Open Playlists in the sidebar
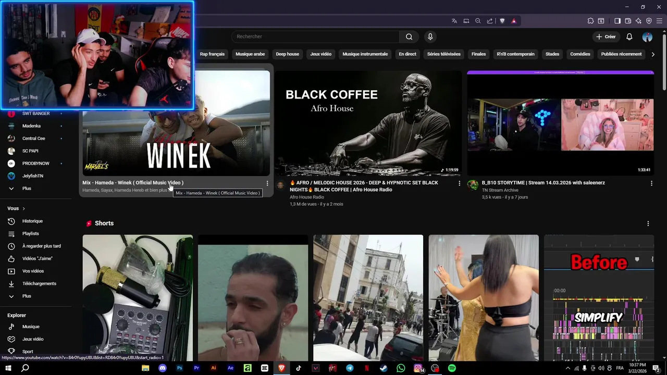Image resolution: width=667 pixels, height=375 pixels. click(31, 234)
